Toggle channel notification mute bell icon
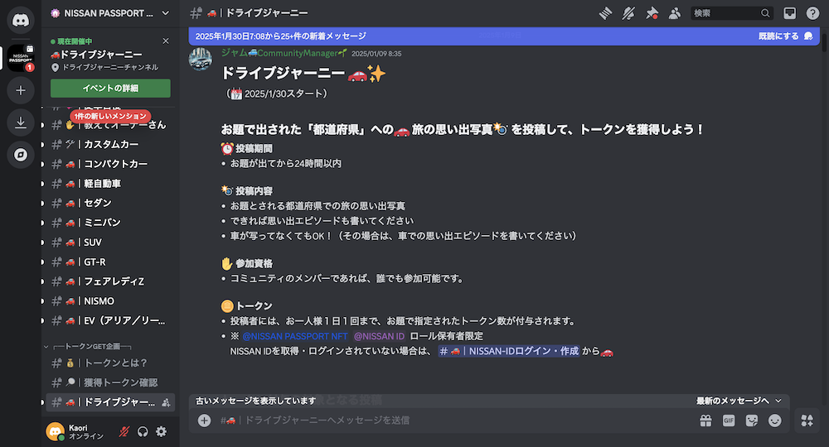 coord(628,13)
